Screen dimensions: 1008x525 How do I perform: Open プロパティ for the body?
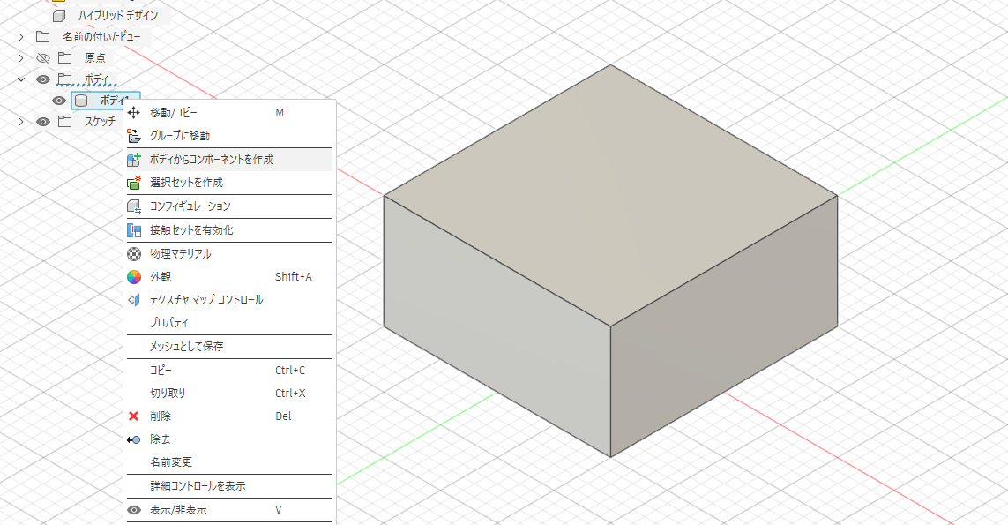pyautogui.click(x=169, y=323)
